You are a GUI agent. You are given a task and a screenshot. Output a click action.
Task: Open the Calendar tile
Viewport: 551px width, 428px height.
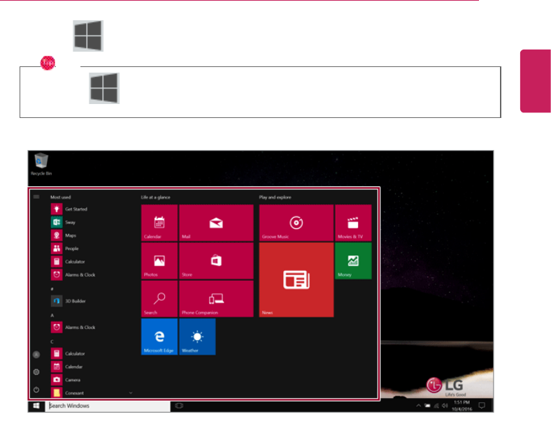[159, 223]
